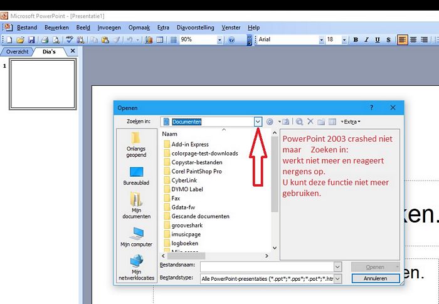Open Mijn documenten in places bar
This screenshot has height=304, width=439.
coord(136,205)
